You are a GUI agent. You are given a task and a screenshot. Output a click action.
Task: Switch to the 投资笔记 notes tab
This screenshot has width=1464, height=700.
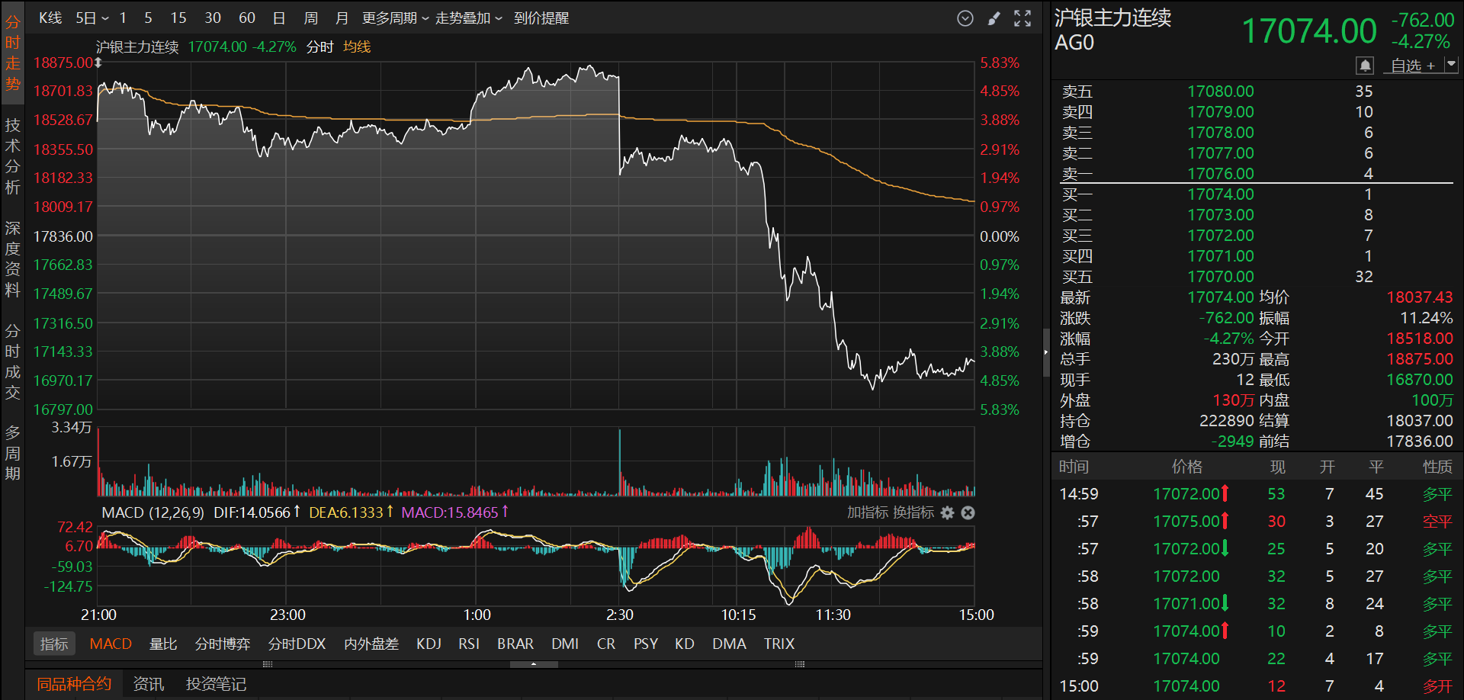217,684
